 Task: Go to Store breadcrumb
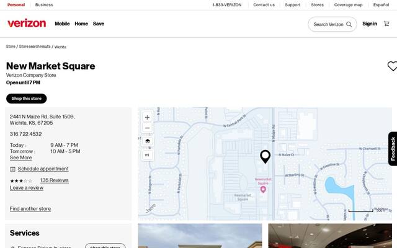click(11, 46)
